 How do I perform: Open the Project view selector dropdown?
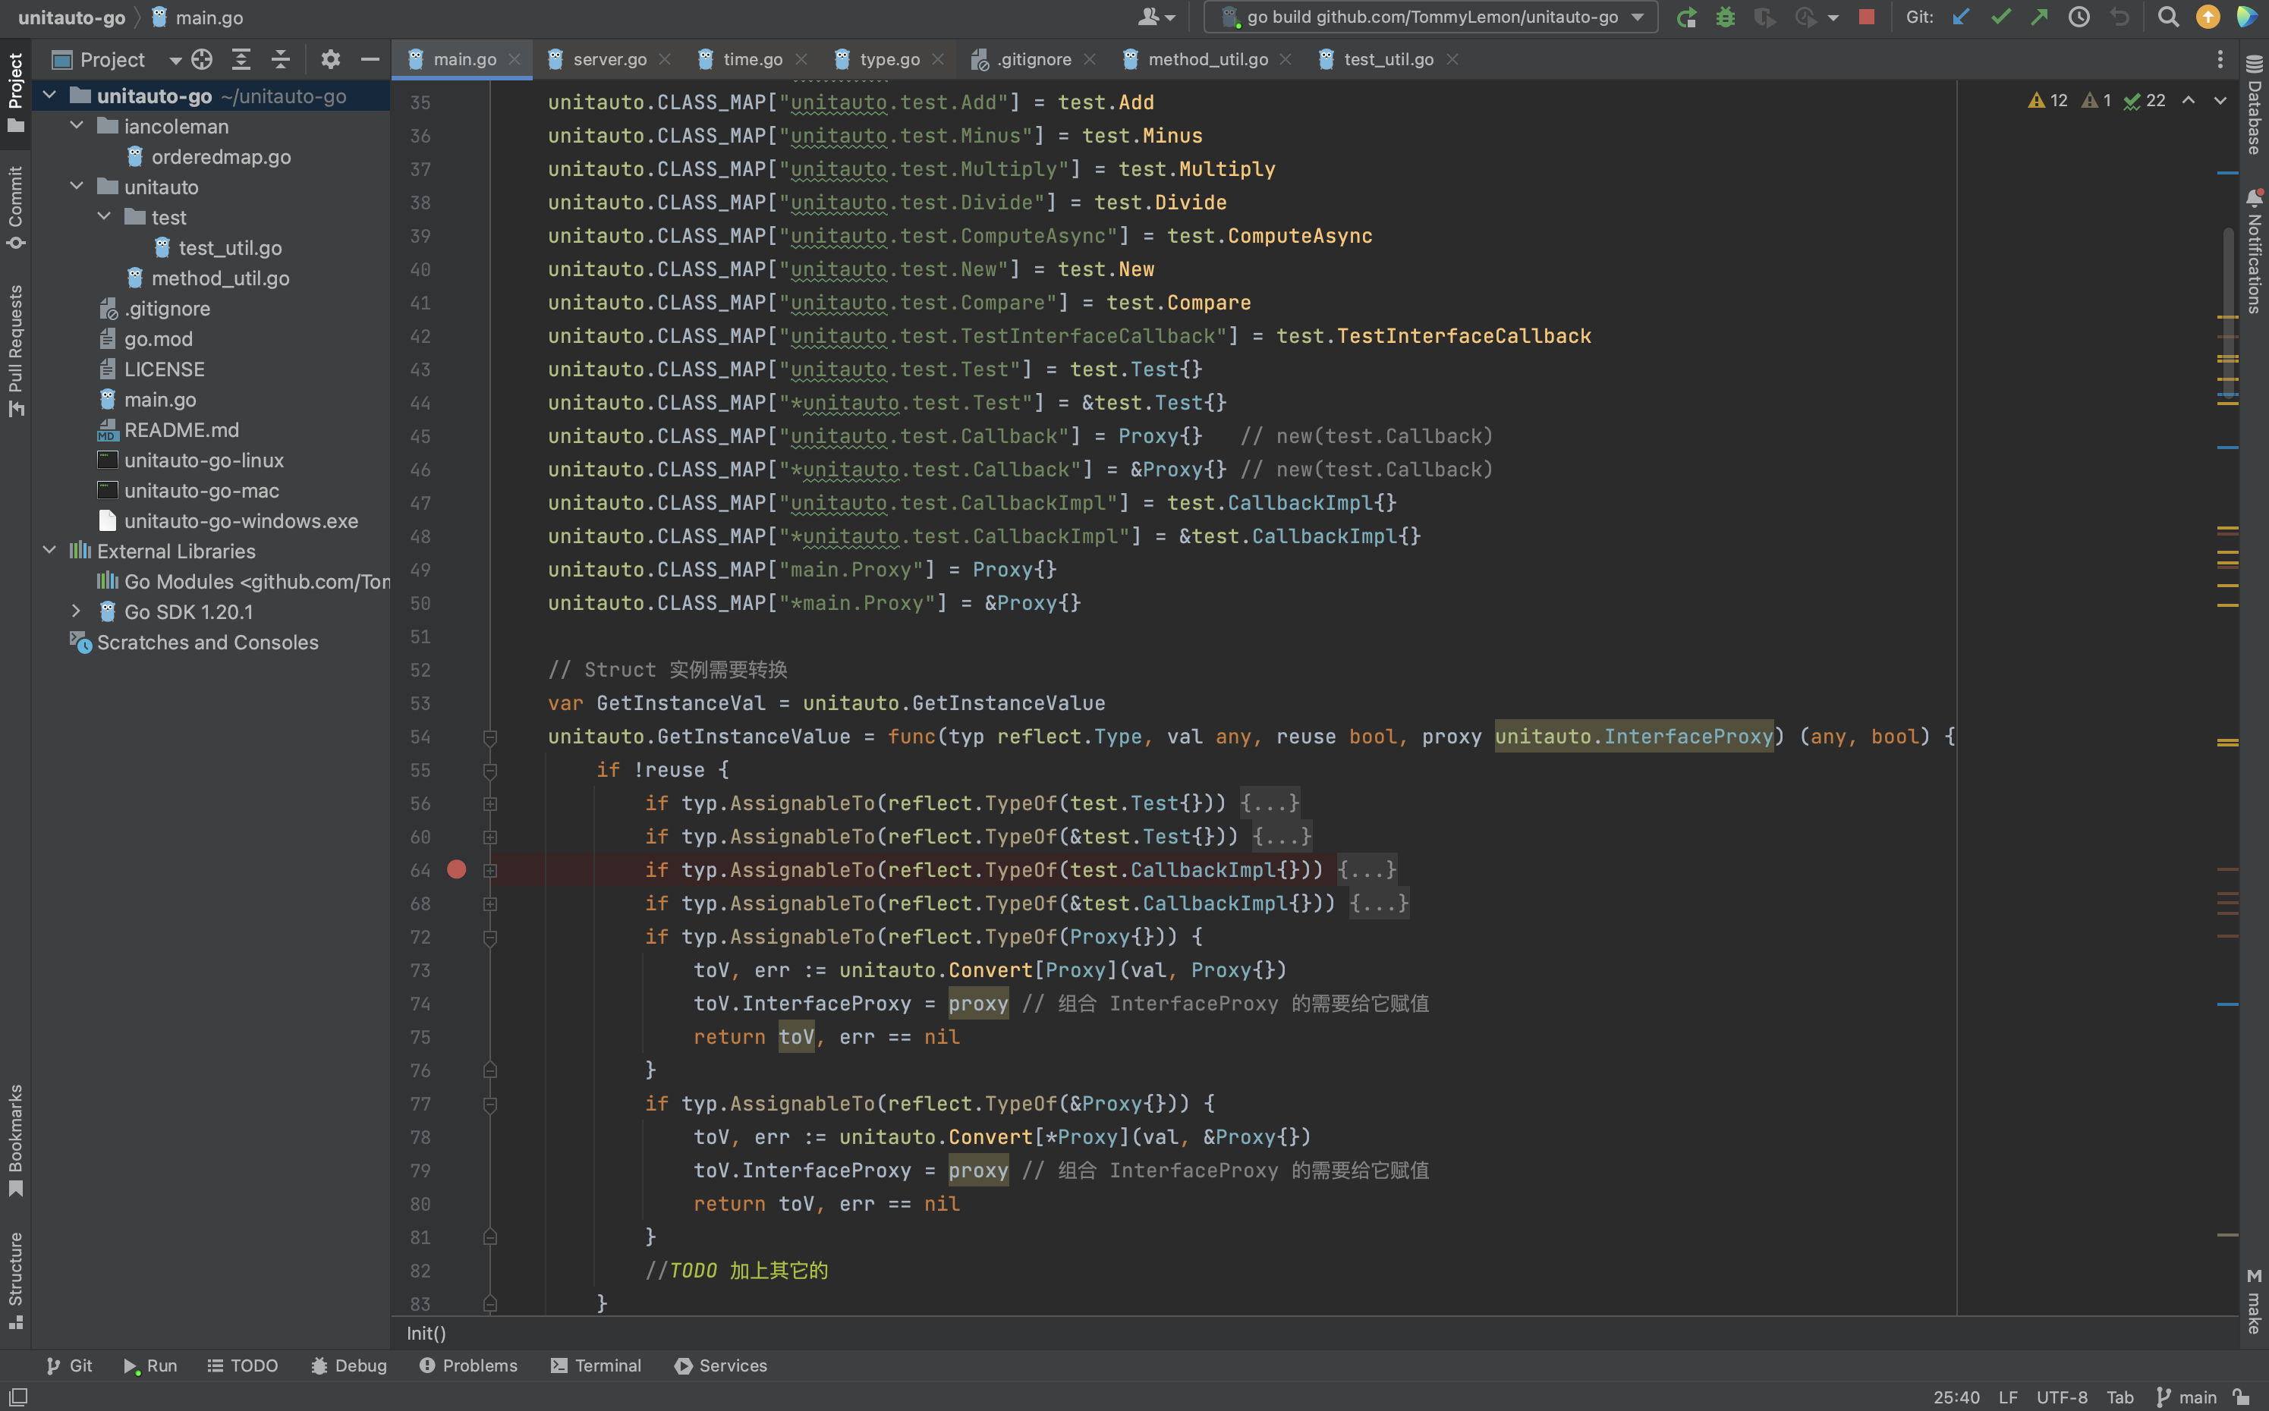point(116,60)
